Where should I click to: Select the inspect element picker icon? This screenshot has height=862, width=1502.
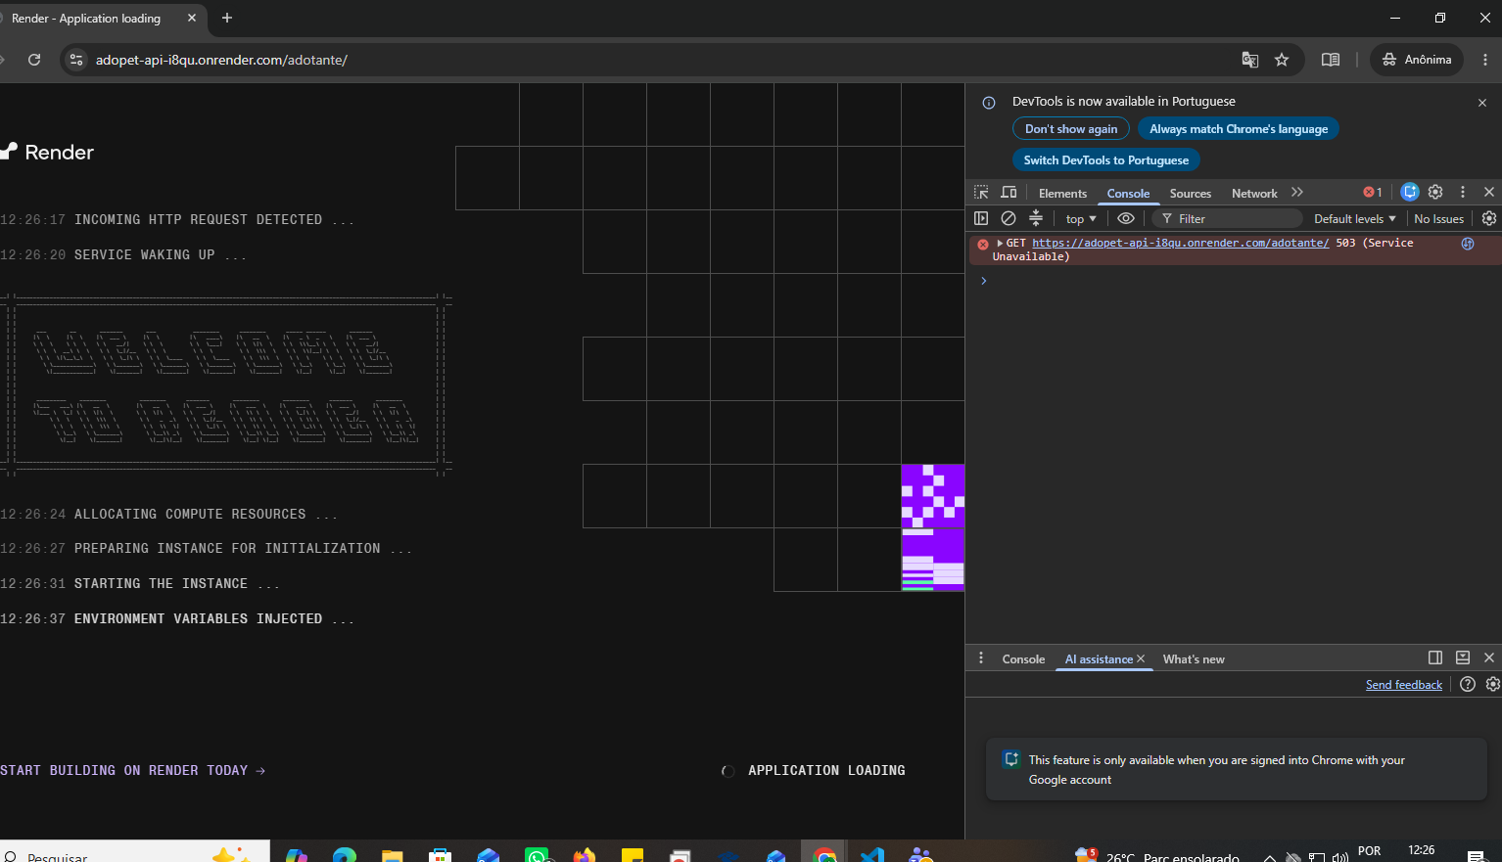(x=981, y=193)
